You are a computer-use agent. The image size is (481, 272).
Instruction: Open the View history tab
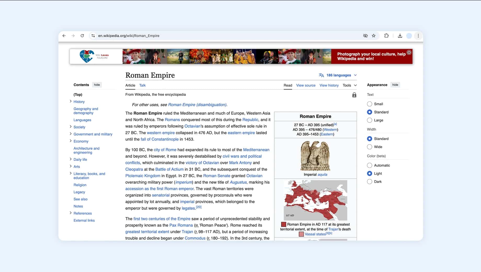(329, 85)
